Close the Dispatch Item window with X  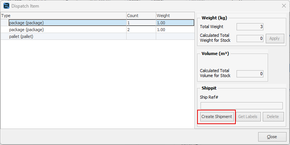284,6
